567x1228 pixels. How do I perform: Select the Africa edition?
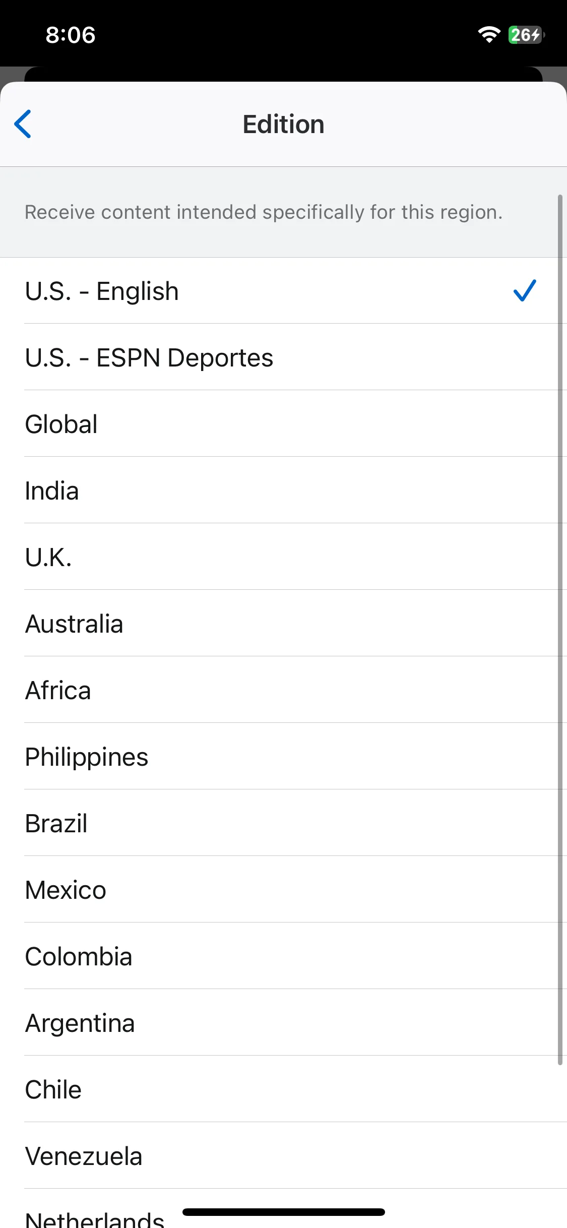(x=283, y=690)
